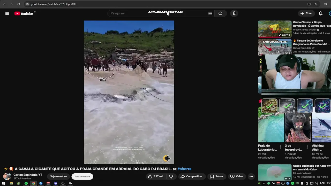The image size is (331, 186).
Task: Open the #shorts hashtag link
Action: pyautogui.click(x=184, y=169)
